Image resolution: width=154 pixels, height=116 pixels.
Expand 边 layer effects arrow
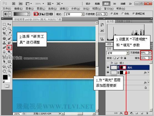148,72
